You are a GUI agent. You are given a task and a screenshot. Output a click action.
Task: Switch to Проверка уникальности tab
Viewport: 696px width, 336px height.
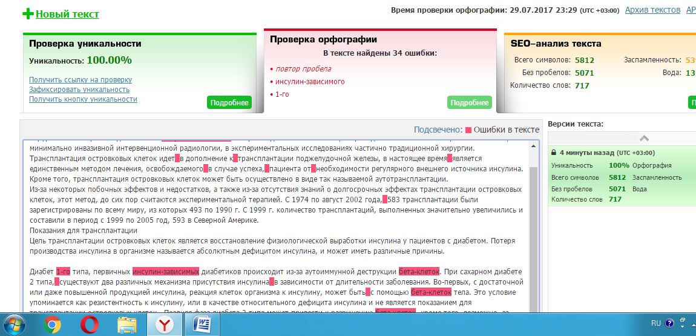coord(85,44)
